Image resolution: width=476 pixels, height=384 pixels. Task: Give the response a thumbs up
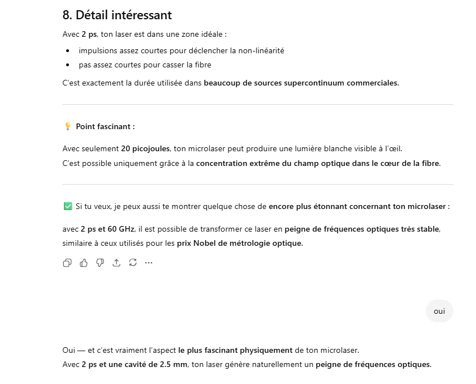click(x=84, y=263)
